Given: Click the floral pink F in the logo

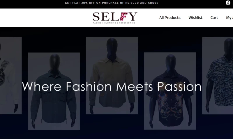Looking at the screenshot, I should [124, 17].
